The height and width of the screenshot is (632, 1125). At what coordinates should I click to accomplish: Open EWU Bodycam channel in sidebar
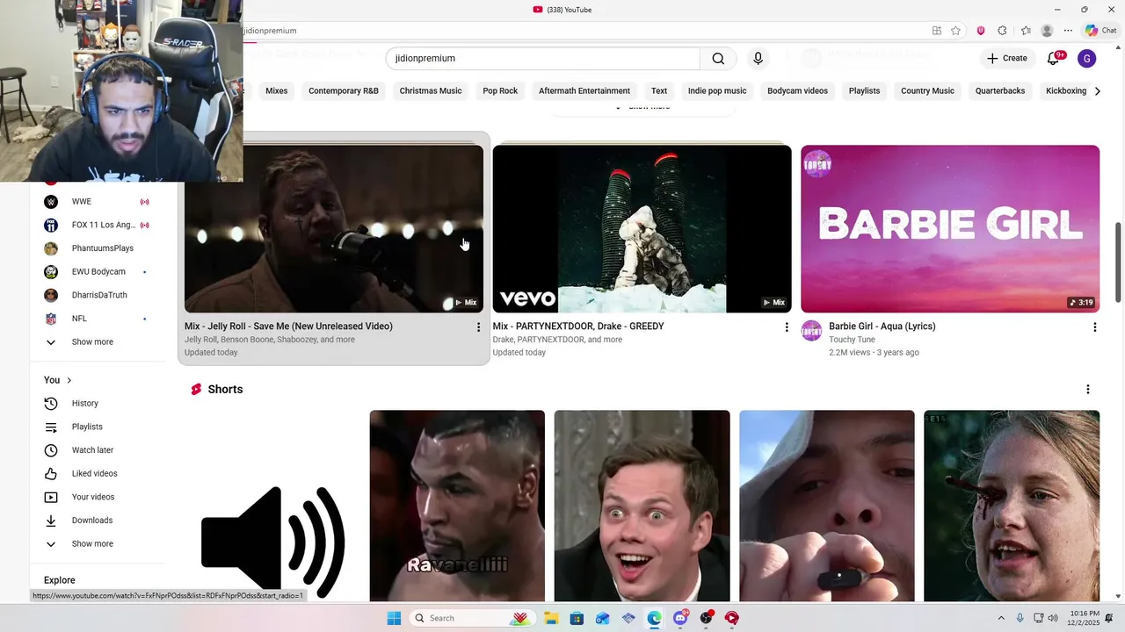pyautogui.click(x=98, y=272)
